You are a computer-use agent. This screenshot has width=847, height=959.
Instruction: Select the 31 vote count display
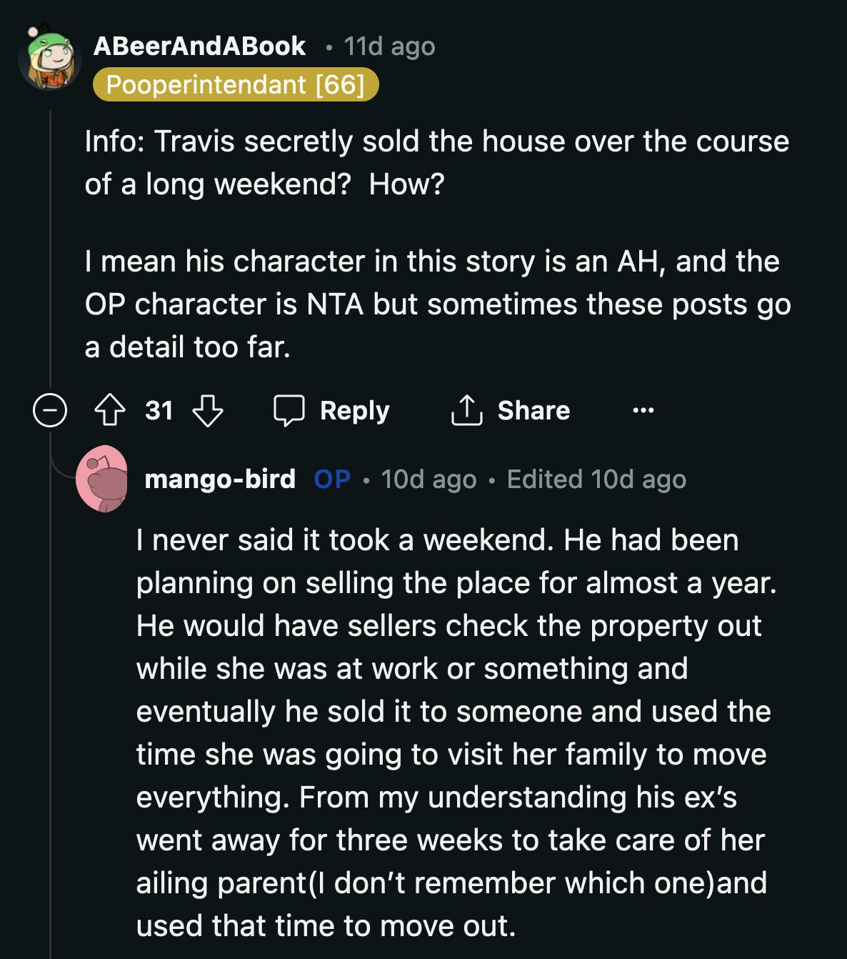159,410
